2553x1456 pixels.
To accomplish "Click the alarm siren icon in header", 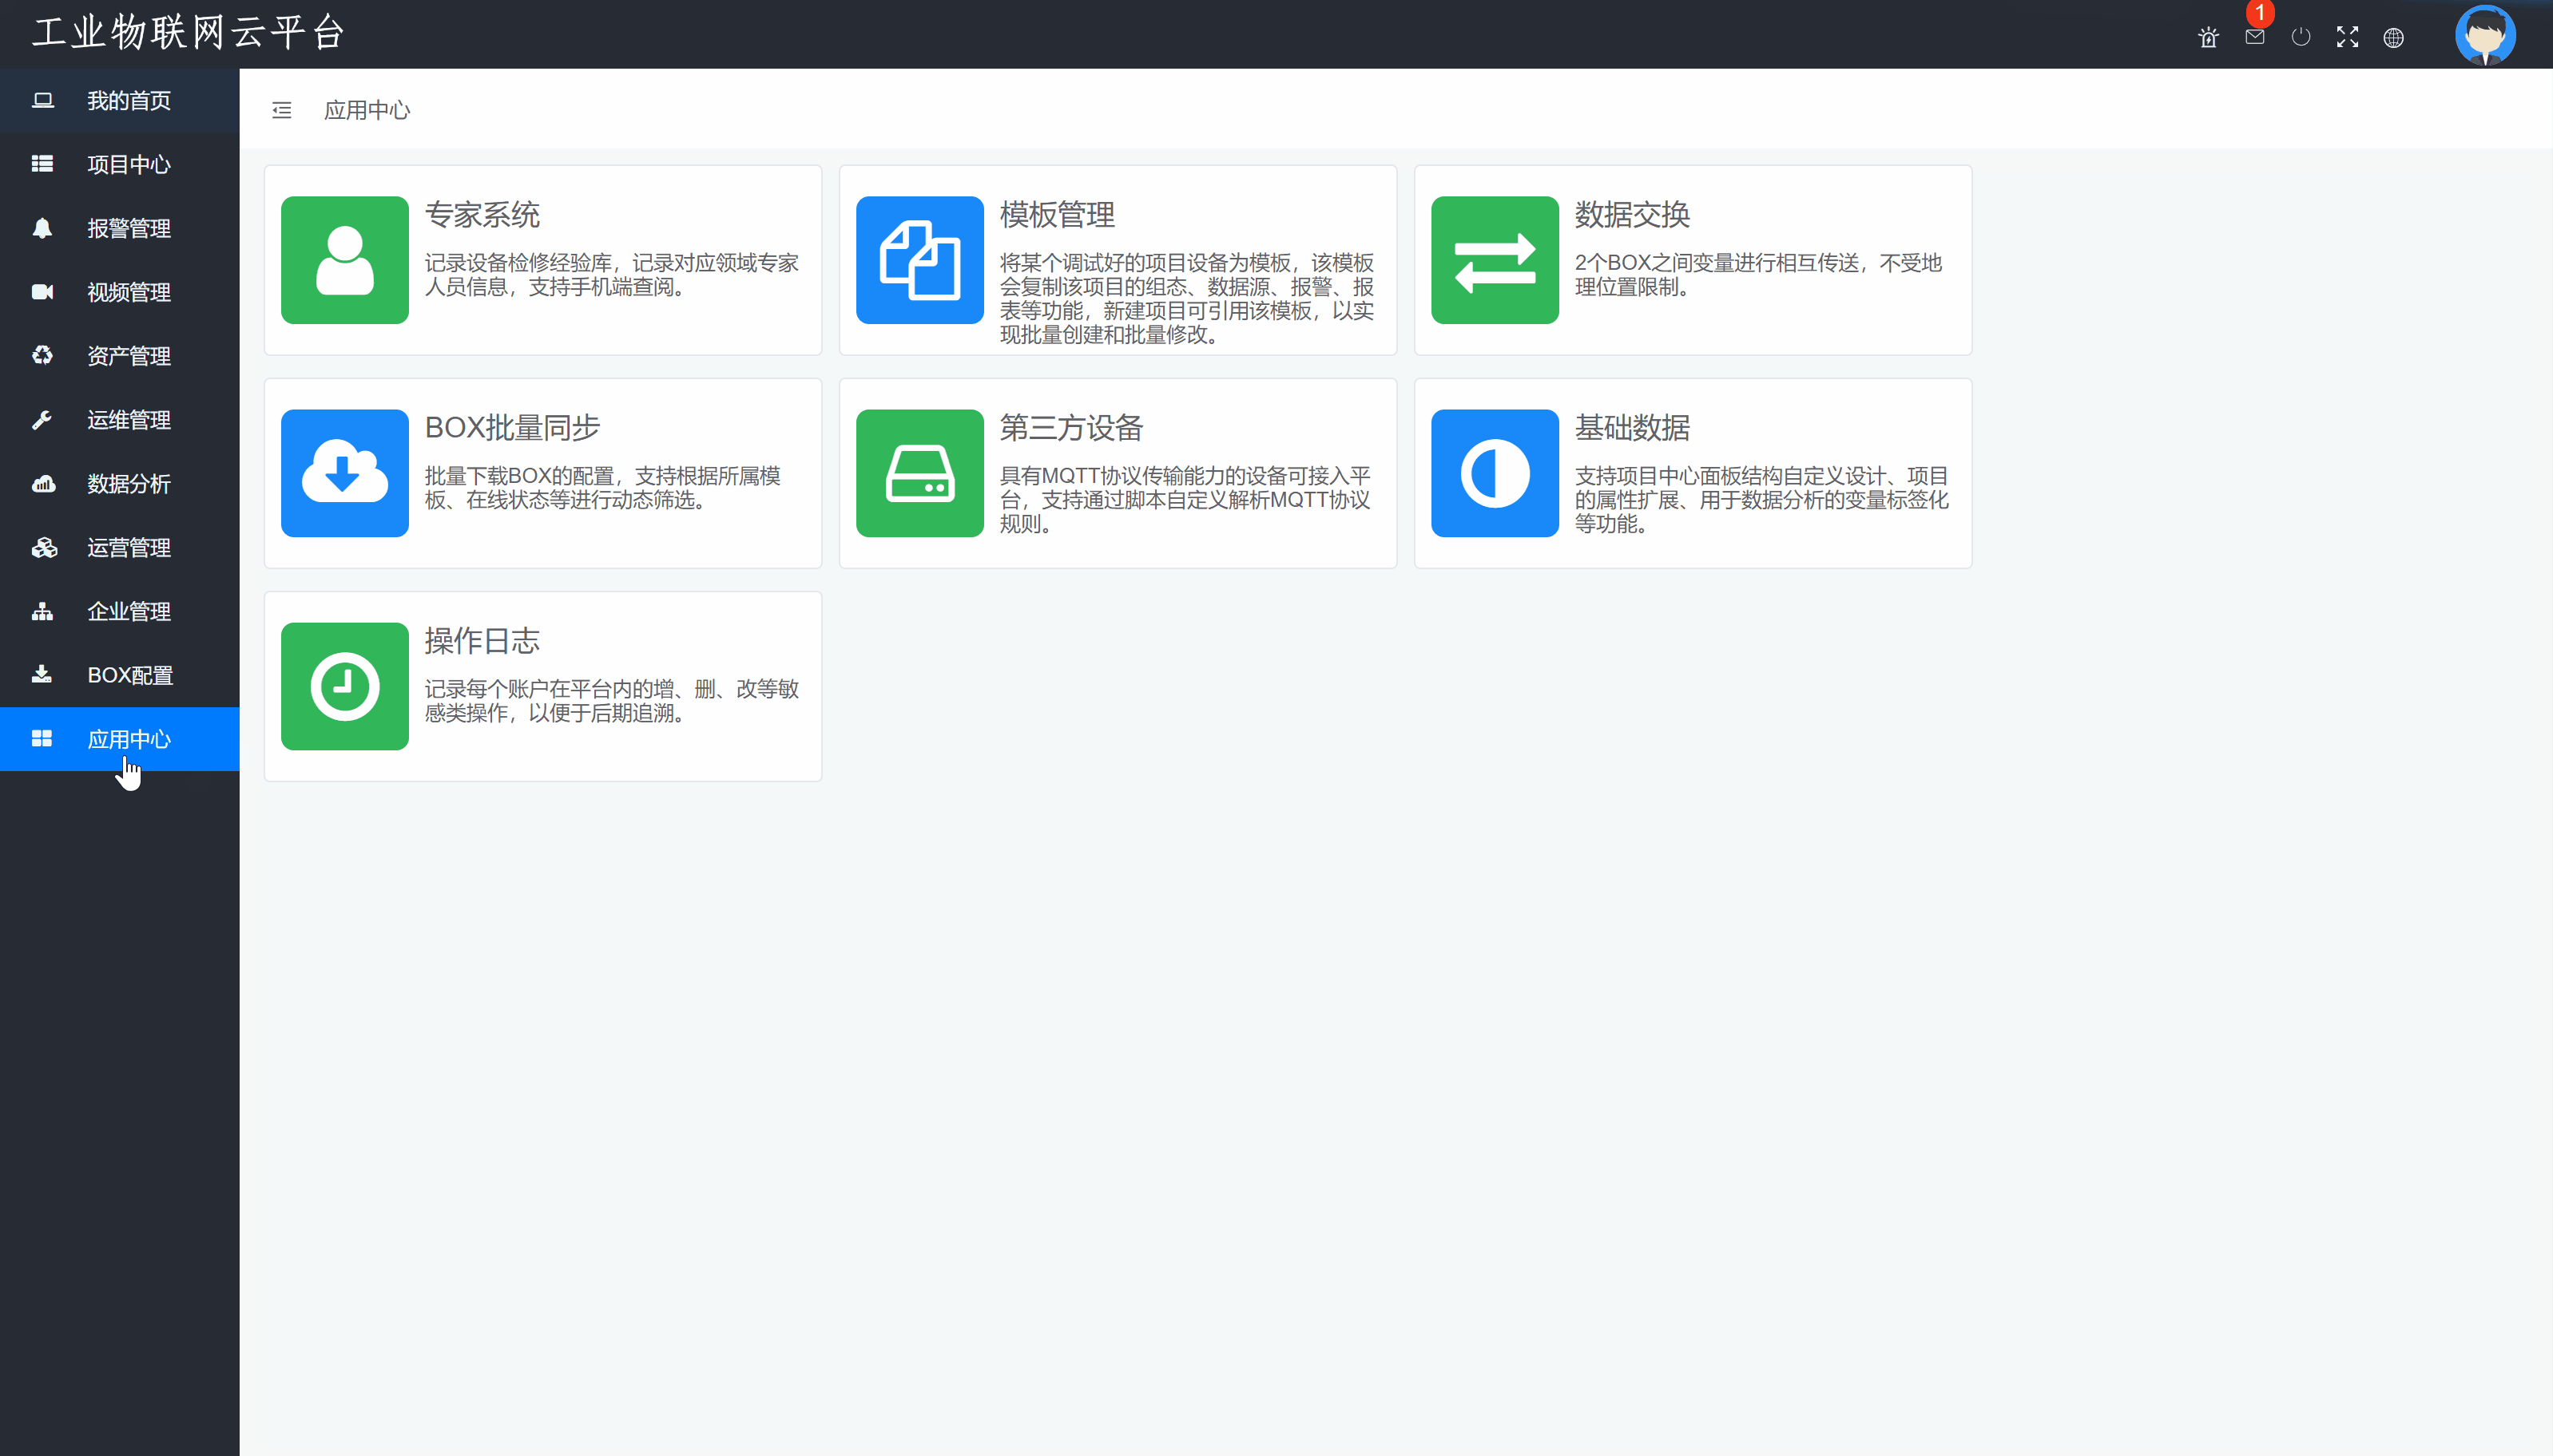I will (2208, 38).
